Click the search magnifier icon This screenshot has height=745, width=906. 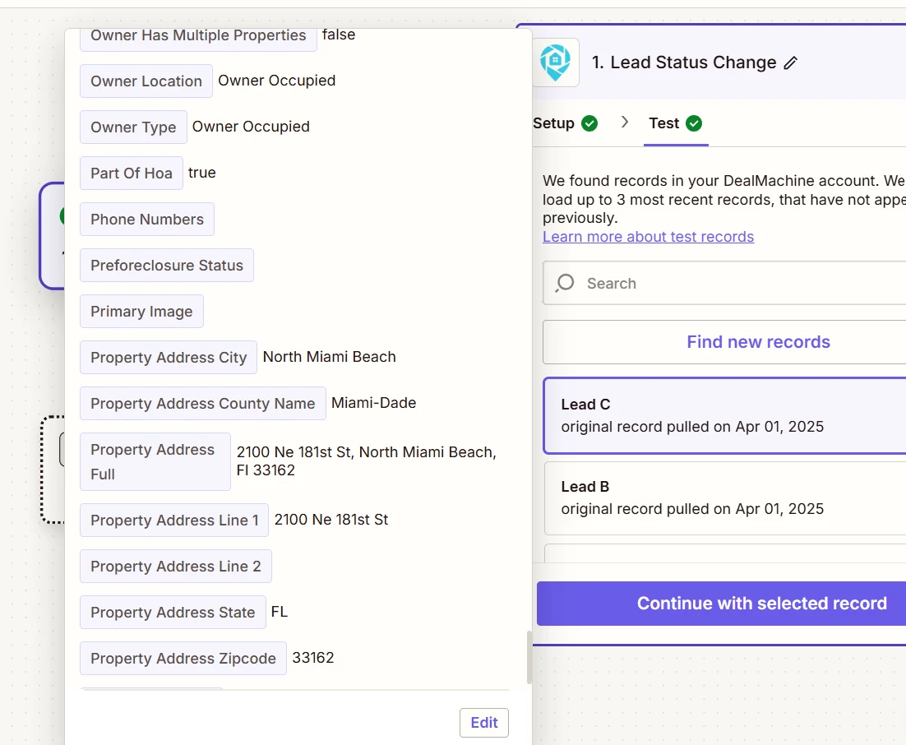click(x=565, y=283)
